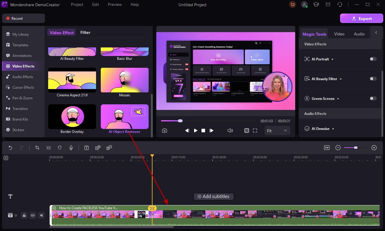Screen dimensions: 385x231
Task: Zoom out timeline with the minus icon
Action: point(338,148)
